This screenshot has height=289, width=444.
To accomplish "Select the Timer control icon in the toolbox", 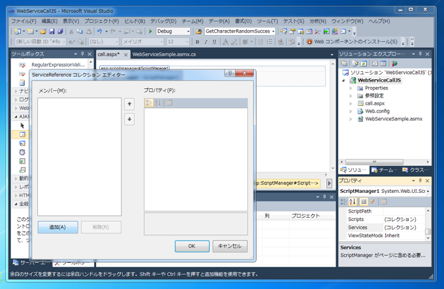I will [22, 152].
